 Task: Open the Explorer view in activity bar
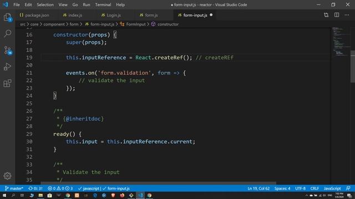tap(7, 17)
